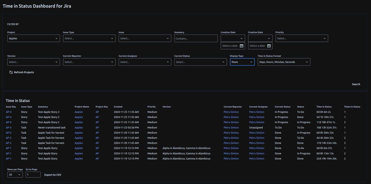This screenshot has height=184, width=371.
Task: Open calendar icon in first Creation Date
Action: (x=241, y=46)
